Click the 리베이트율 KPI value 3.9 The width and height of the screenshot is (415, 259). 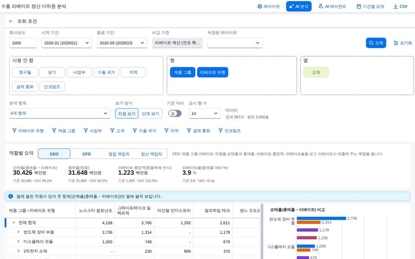point(187,173)
